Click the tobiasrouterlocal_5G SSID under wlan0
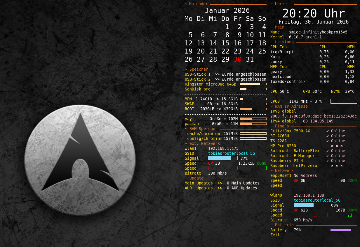Image resolution: width=360 pixels, height=247 pixels. [317, 200]
